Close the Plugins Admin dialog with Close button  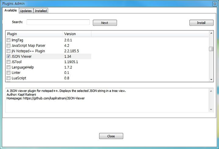[x=111, y=136]
